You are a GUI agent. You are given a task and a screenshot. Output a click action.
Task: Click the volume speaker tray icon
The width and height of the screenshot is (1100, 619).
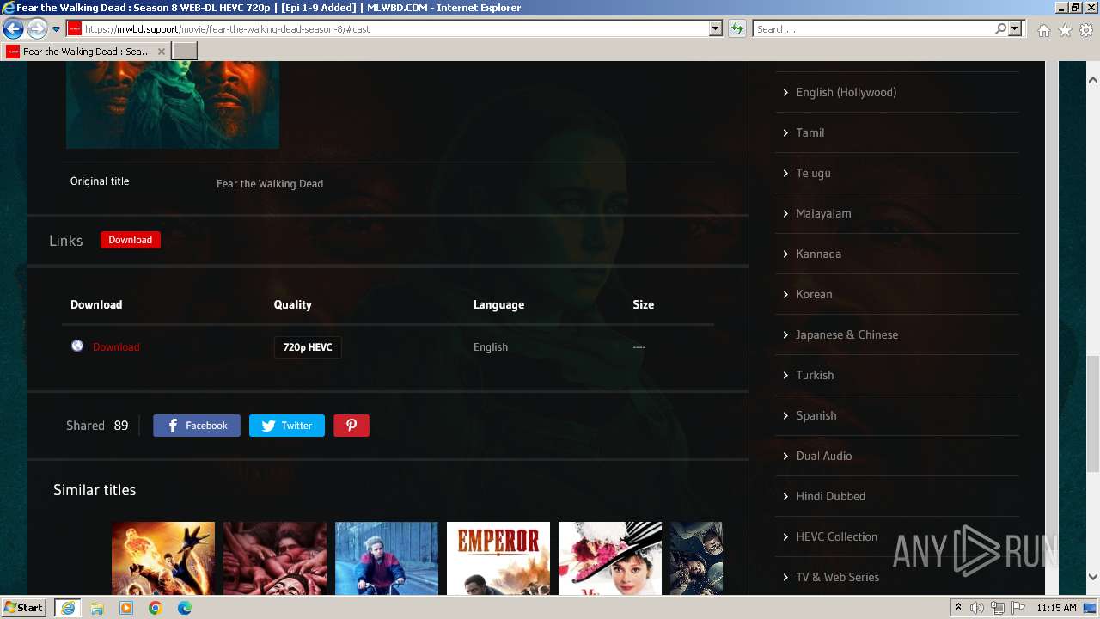pyautogui.click(x=977, y=608)
